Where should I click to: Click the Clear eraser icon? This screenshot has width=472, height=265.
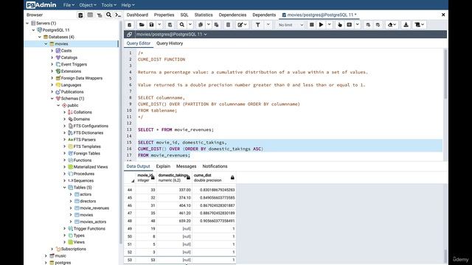point(392,25)
